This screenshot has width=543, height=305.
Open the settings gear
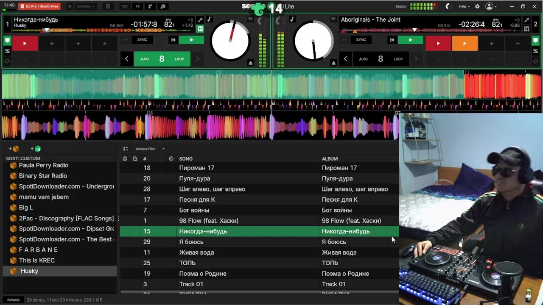pyautogui.click(x=477, y=6)
